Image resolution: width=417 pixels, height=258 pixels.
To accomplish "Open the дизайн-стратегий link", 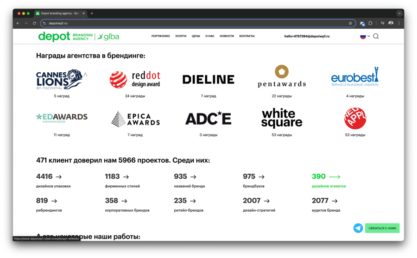I will pyautogui.click(x=259, y=210).
